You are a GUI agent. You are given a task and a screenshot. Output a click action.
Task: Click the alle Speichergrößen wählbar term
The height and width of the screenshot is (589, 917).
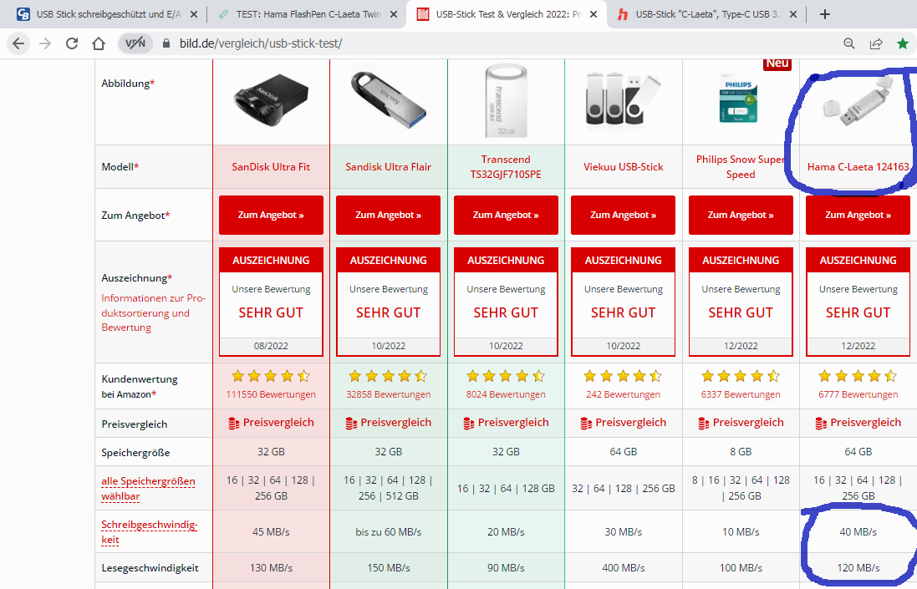click(148, 489)
